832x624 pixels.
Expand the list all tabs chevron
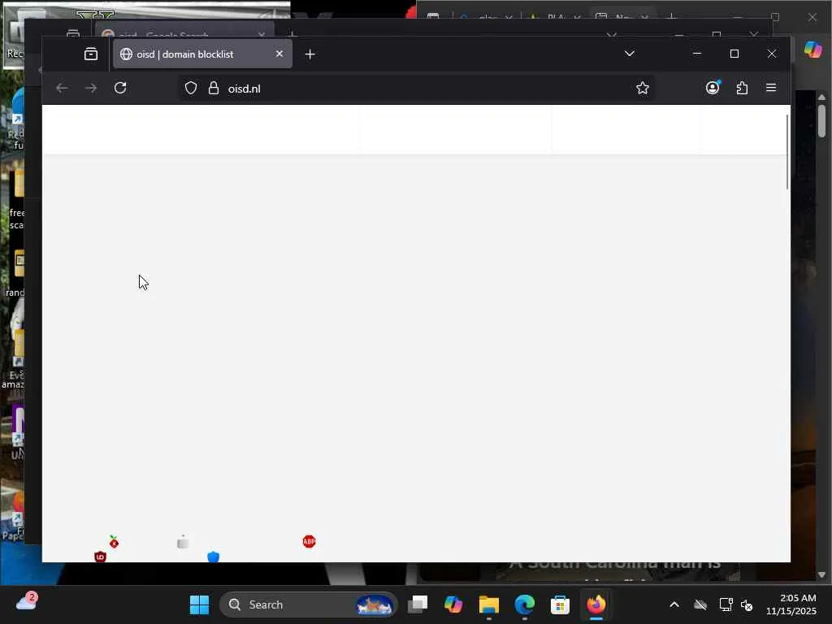coord(630,54)
